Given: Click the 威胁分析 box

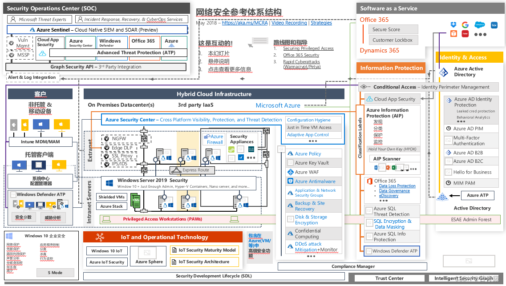Looking at the screenshot, I should click(53, 218).
